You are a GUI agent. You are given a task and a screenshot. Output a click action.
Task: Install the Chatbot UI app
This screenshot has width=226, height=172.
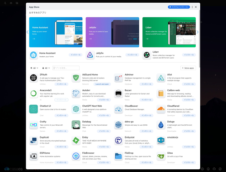coord(61,115)
